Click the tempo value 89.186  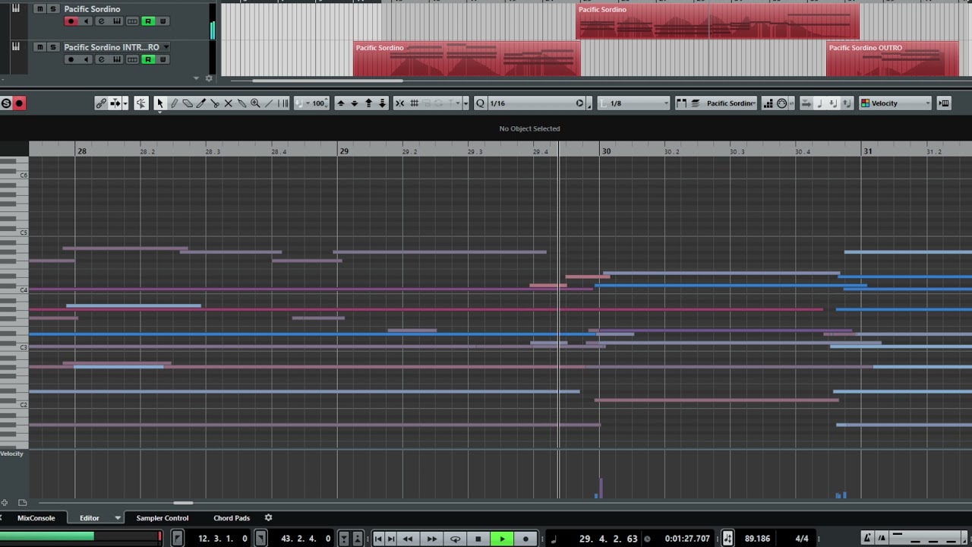(758, 539)
